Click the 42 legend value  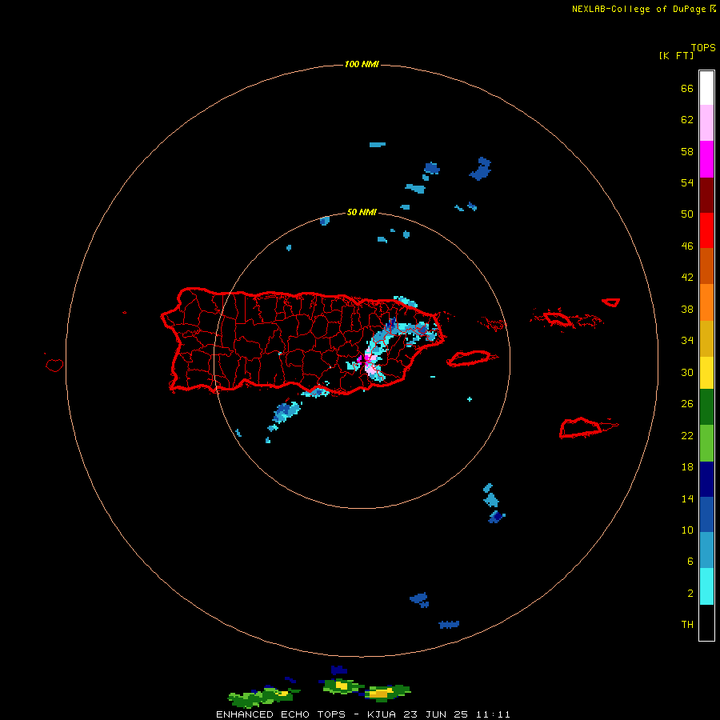pyautogui.click(x=687, y=278)
